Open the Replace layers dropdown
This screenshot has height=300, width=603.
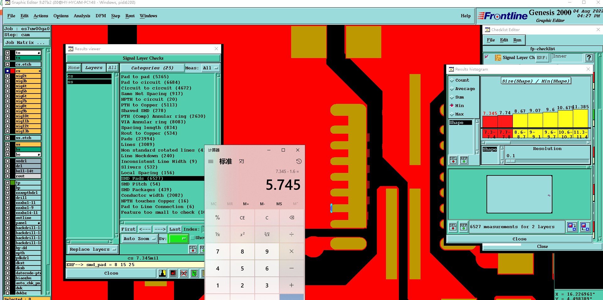pos(93,249)
